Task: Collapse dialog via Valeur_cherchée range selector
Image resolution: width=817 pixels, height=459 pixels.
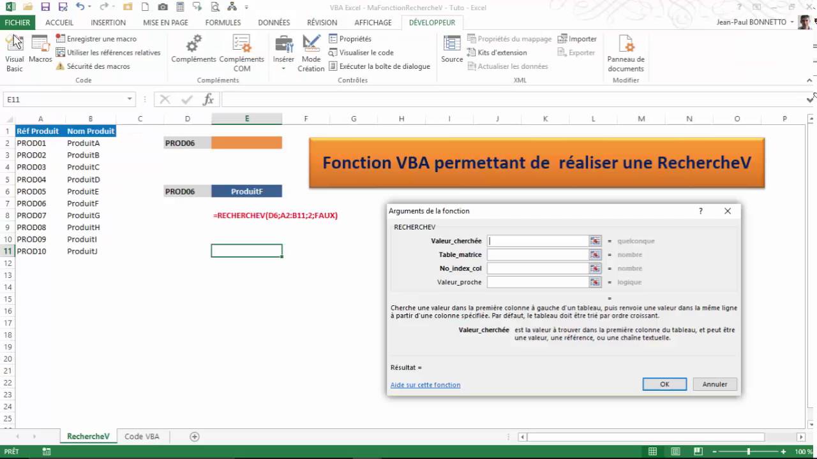Action: (x=596, y=241)
